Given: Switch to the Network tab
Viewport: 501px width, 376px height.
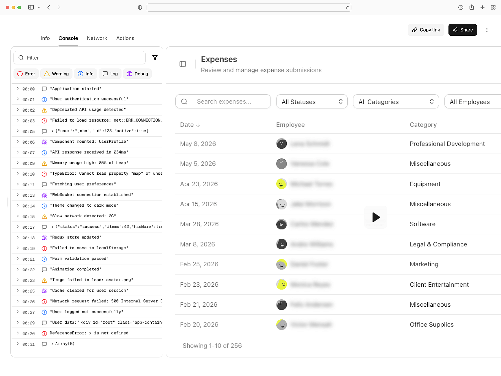Looking at the screenshot, I should [x=97, y=38].
